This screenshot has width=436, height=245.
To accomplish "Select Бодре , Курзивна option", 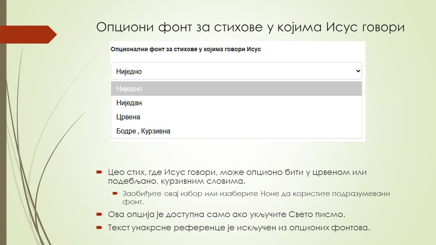I will click(x=236, y=131).
